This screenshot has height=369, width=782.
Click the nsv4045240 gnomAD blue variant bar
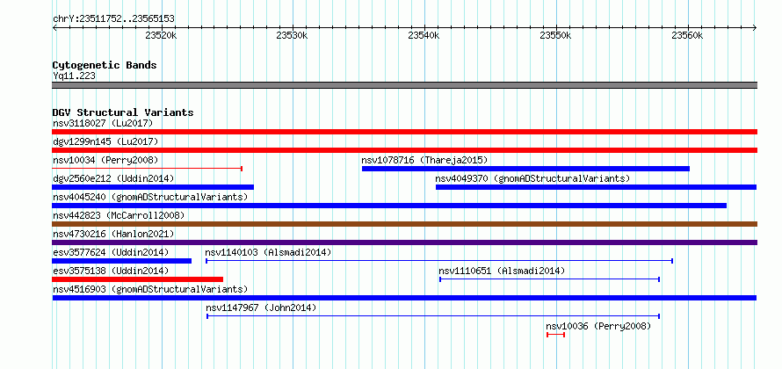pos(389,206)
